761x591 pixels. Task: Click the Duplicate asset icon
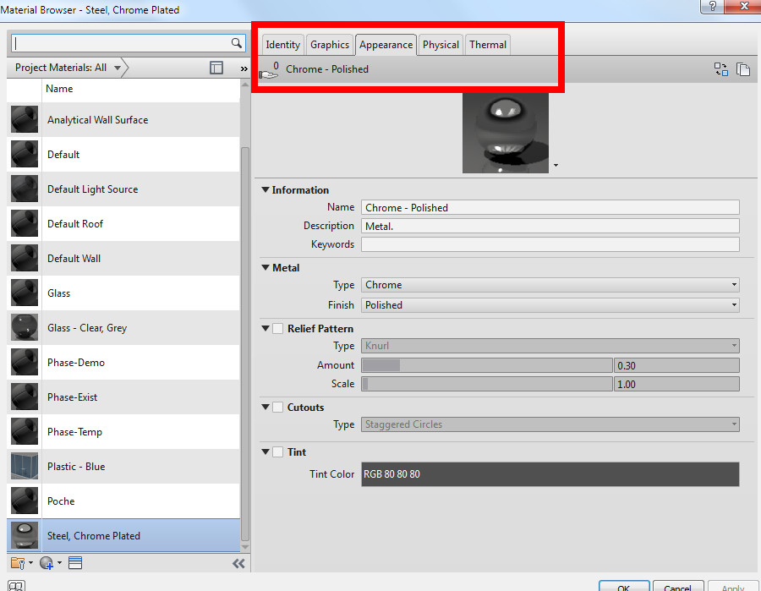[743, 69]
